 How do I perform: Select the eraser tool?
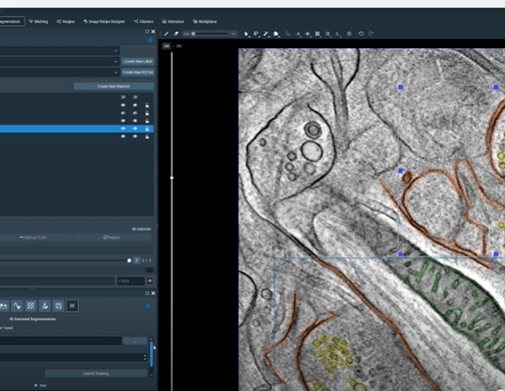click(176, 33)
